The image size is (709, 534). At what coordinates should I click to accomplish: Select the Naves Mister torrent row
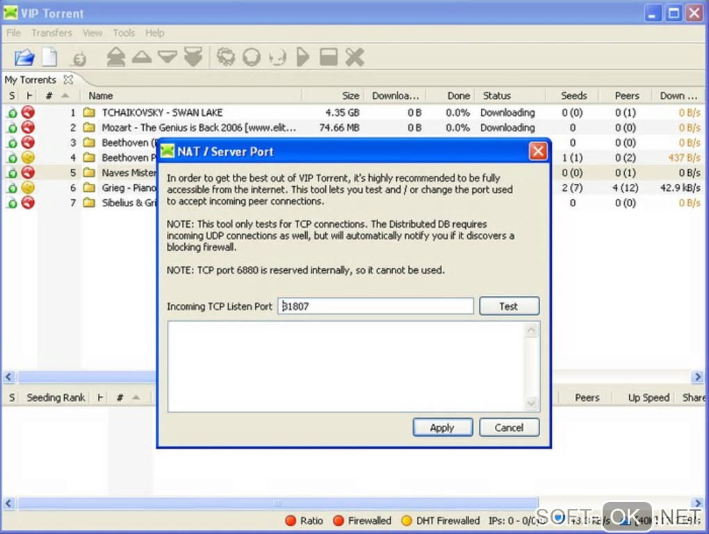129,173
